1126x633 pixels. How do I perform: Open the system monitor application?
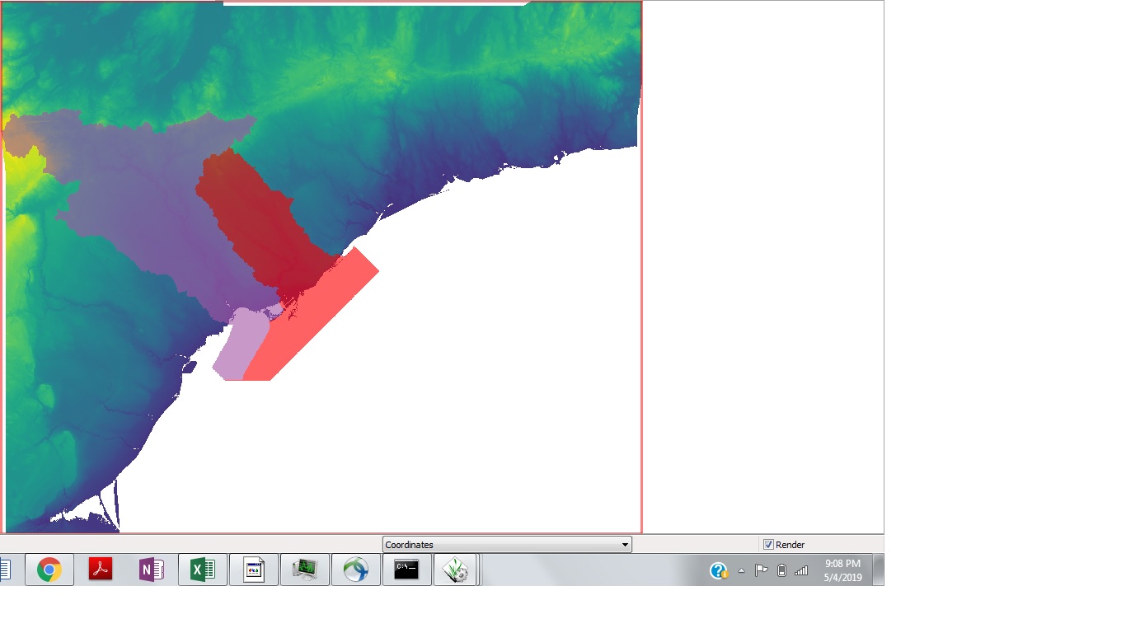point(305,569)
